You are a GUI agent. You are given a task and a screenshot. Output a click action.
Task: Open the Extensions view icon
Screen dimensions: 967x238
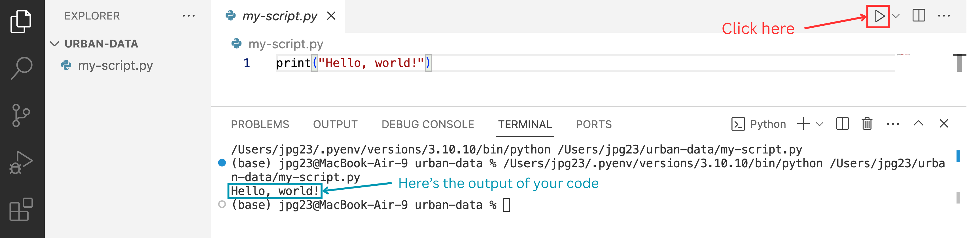tap(21, 209)
